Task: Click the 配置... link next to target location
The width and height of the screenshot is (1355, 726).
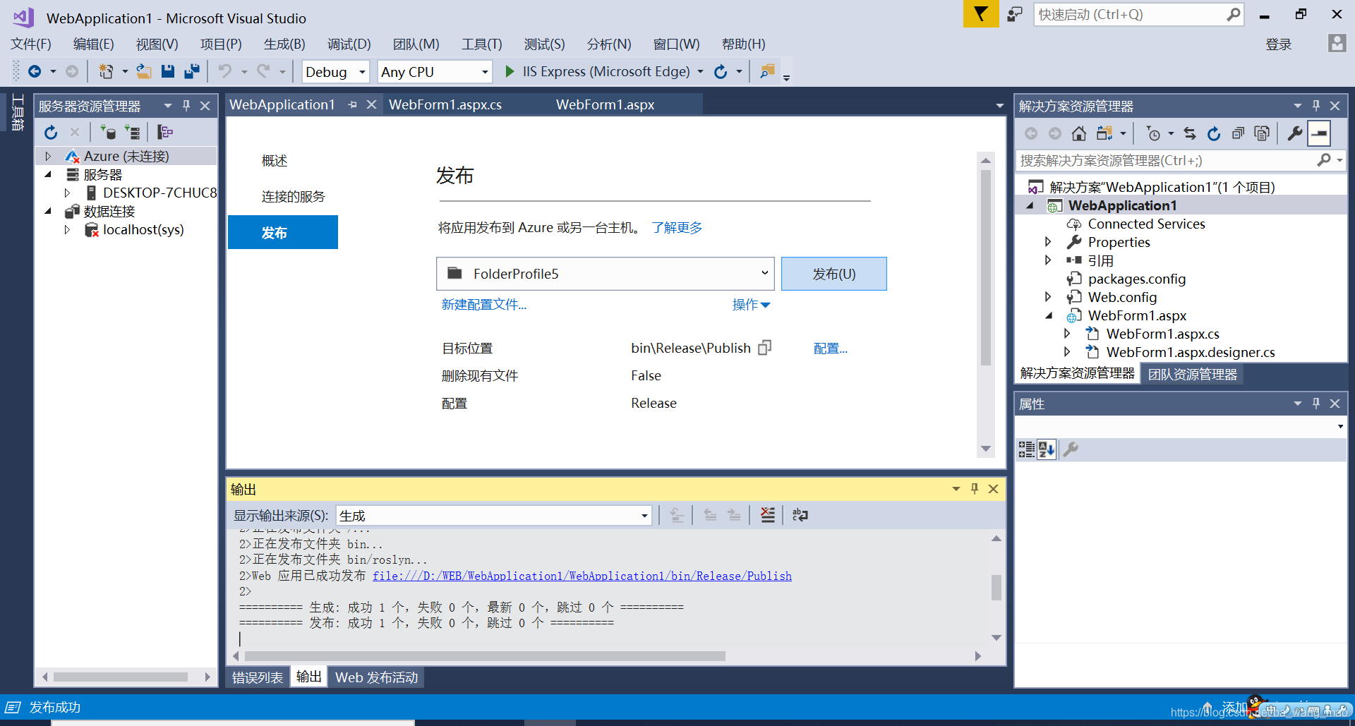Action: (x=831, y=349)
